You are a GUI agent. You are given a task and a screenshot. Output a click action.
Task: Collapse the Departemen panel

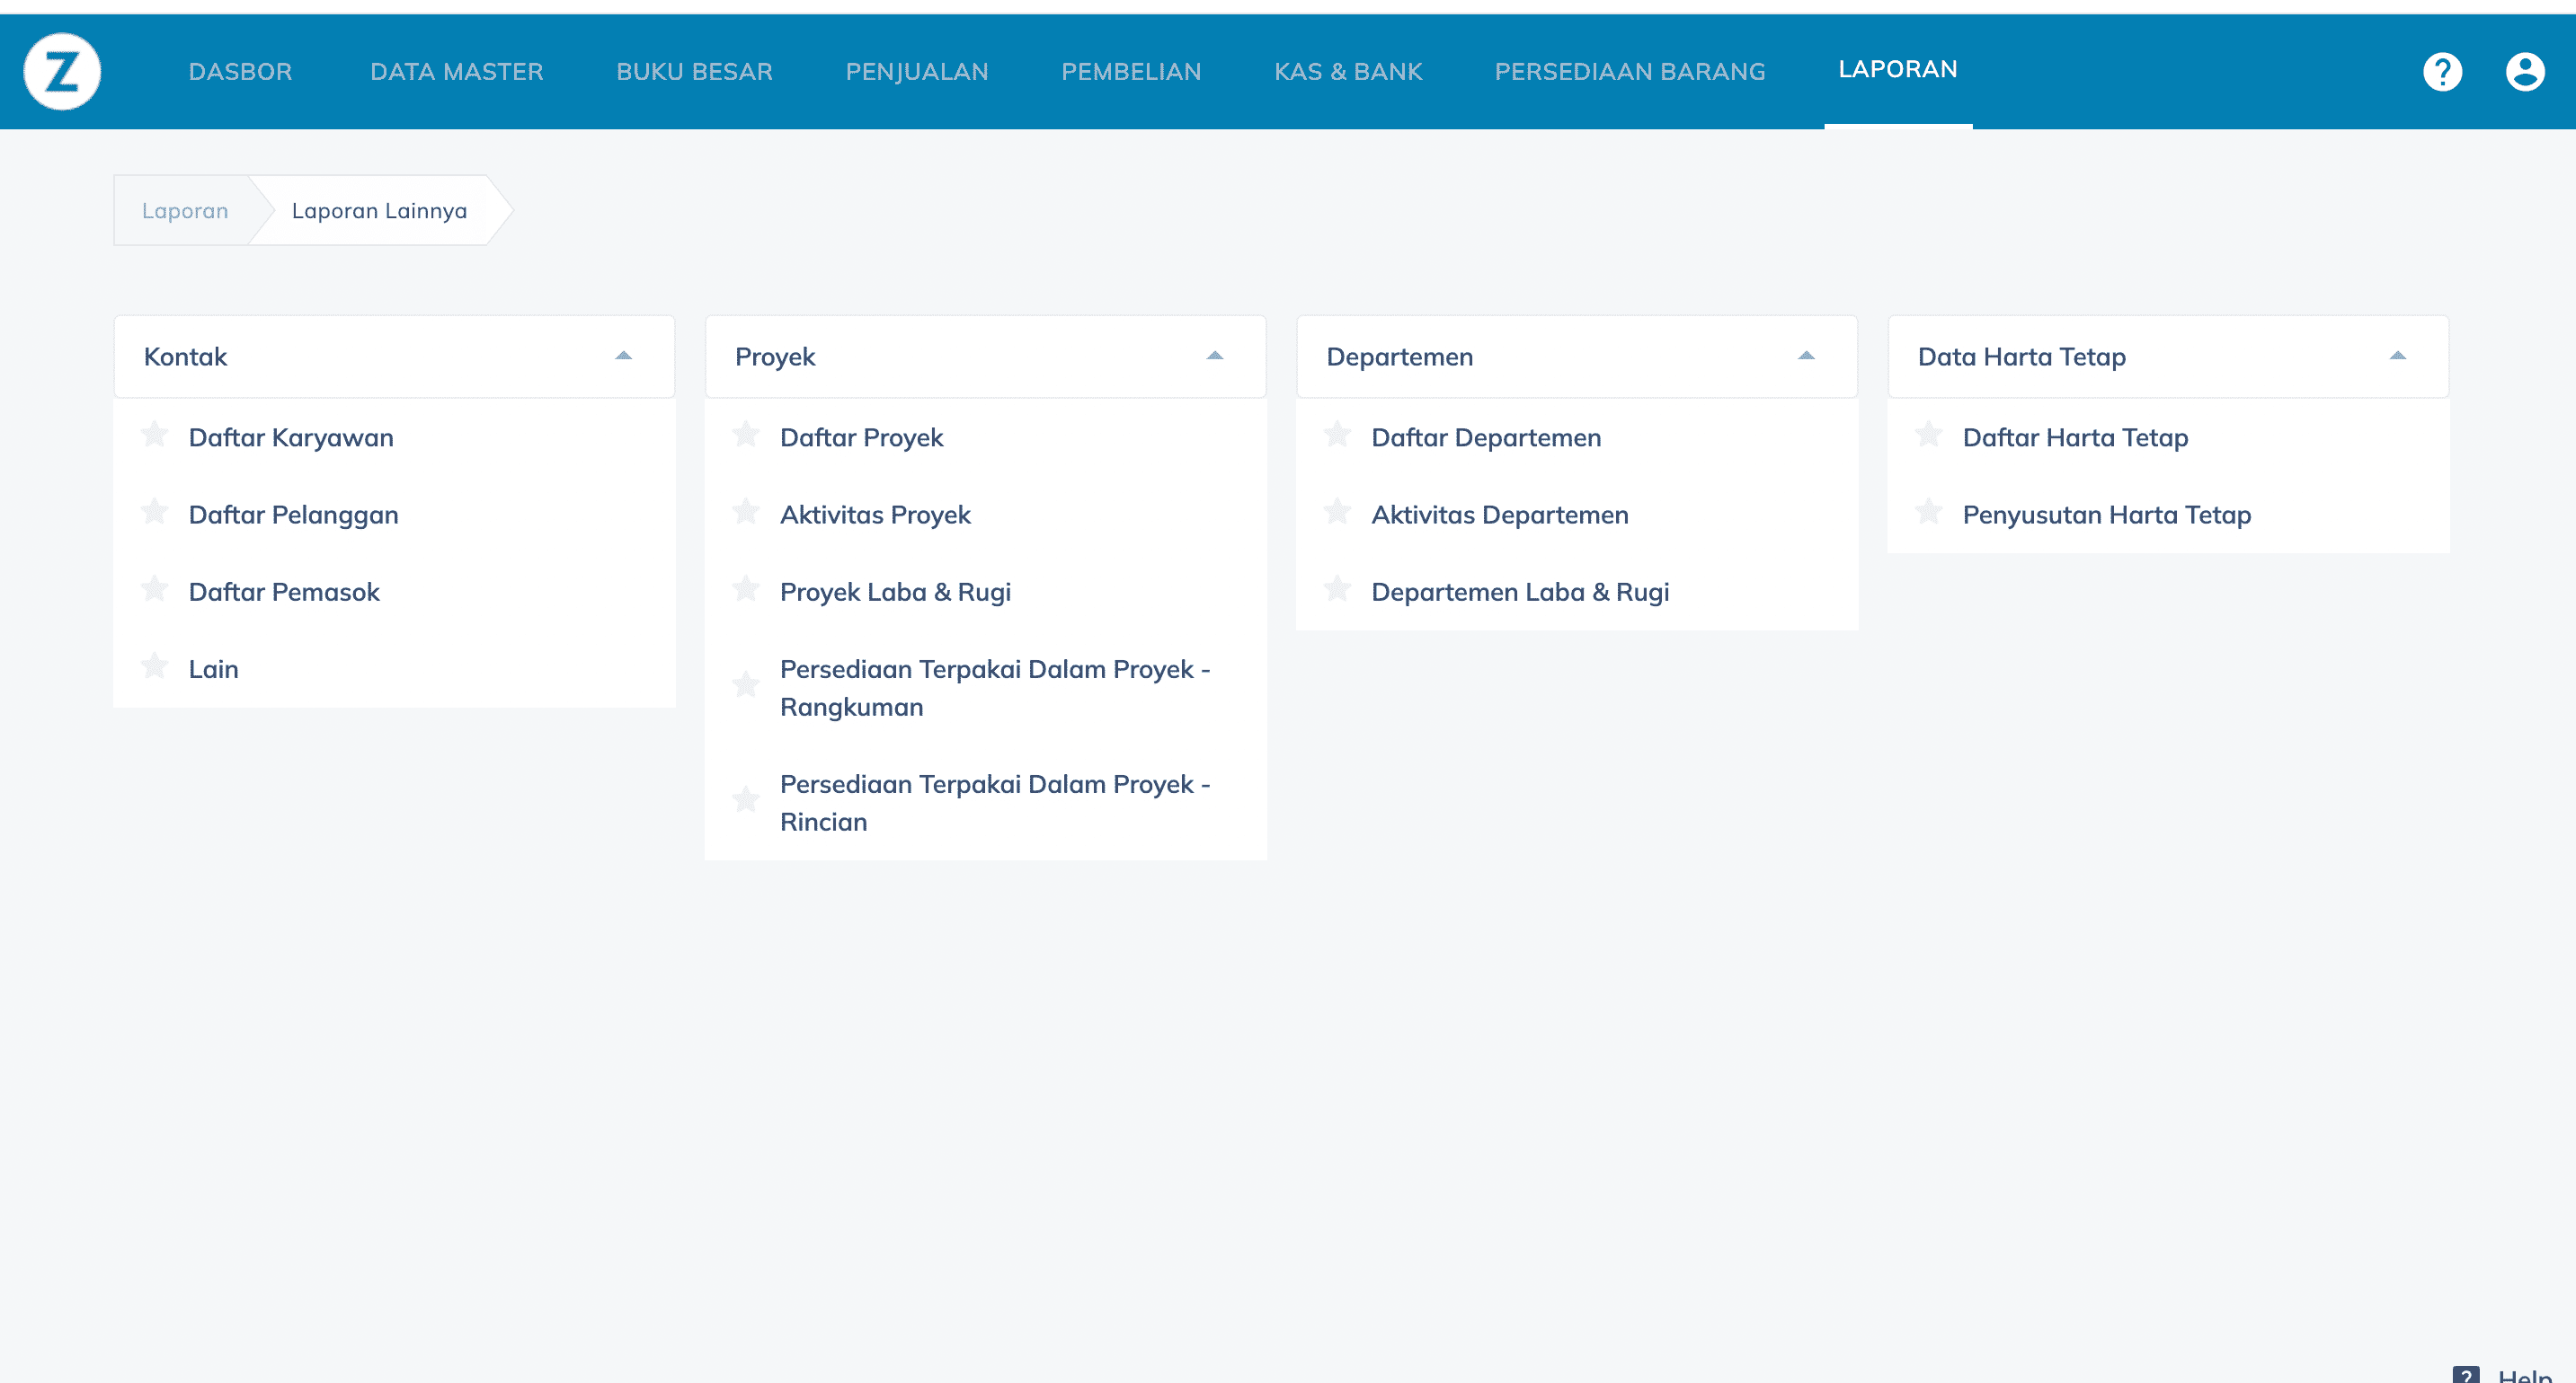tap(1806, 356)
